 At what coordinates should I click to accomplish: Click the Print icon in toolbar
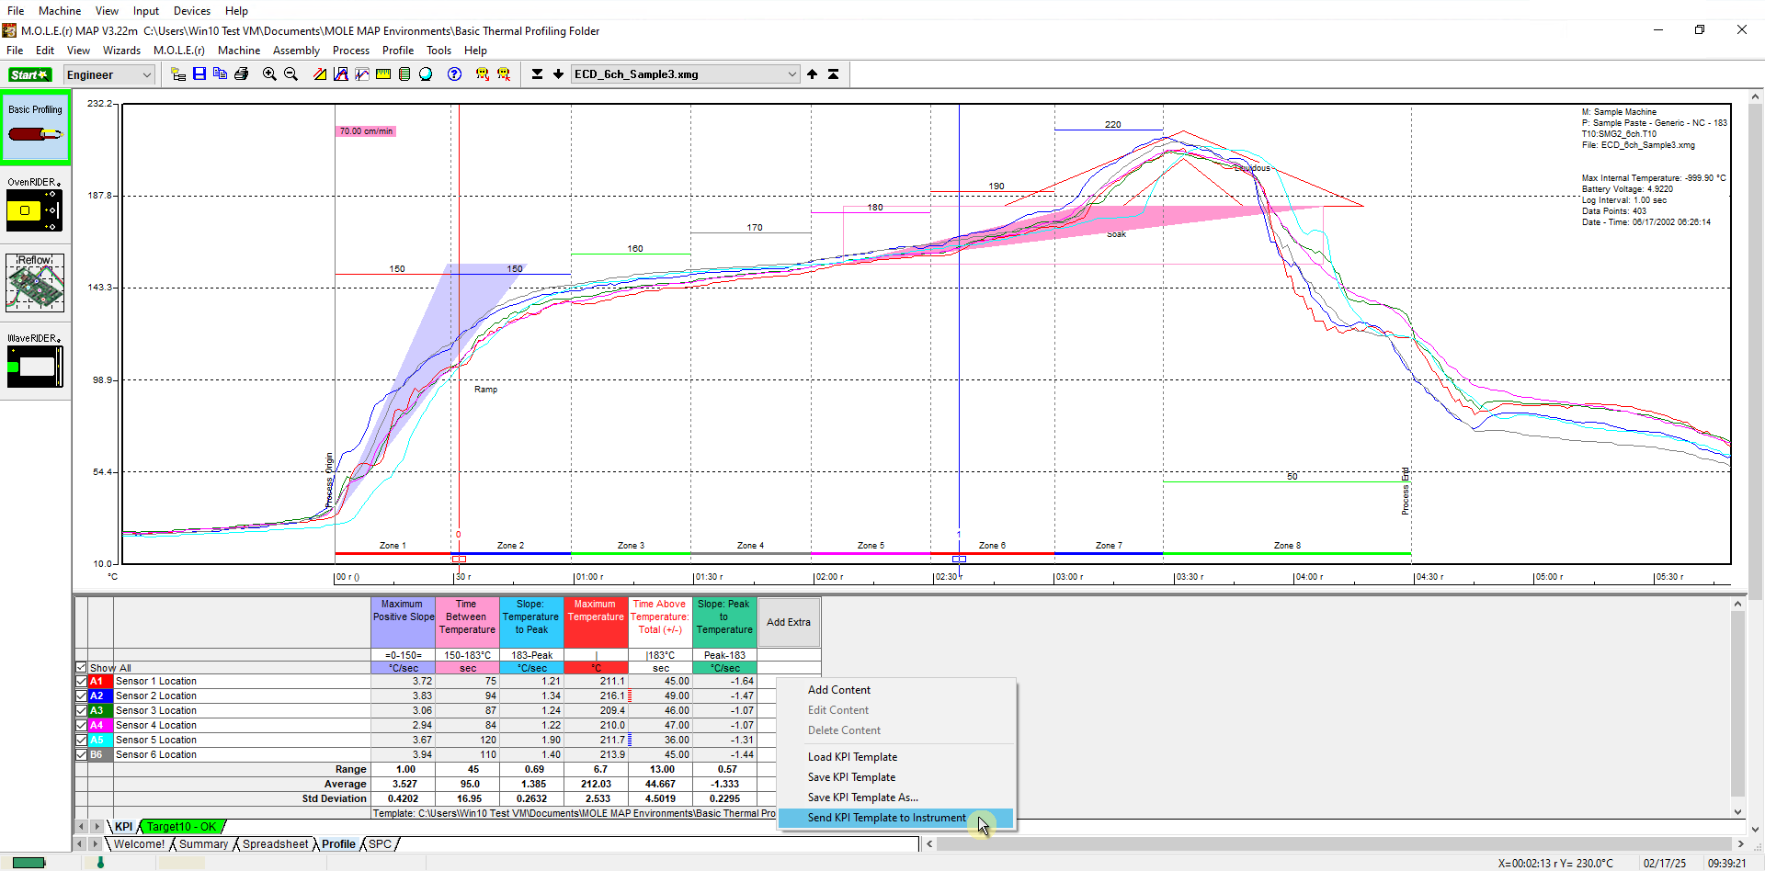pyautogui.click(x=242, y=74)
